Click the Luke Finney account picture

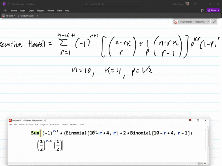[x=187, y=4]
